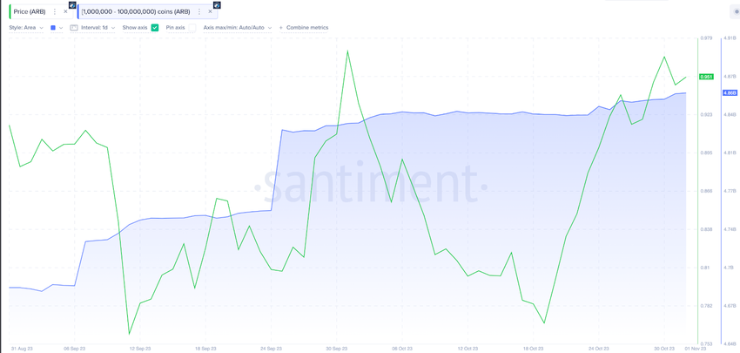Click the 30 Sep 23 date label
The width and height of the screenshot is (740, 353).
click(x=337, y=349)
